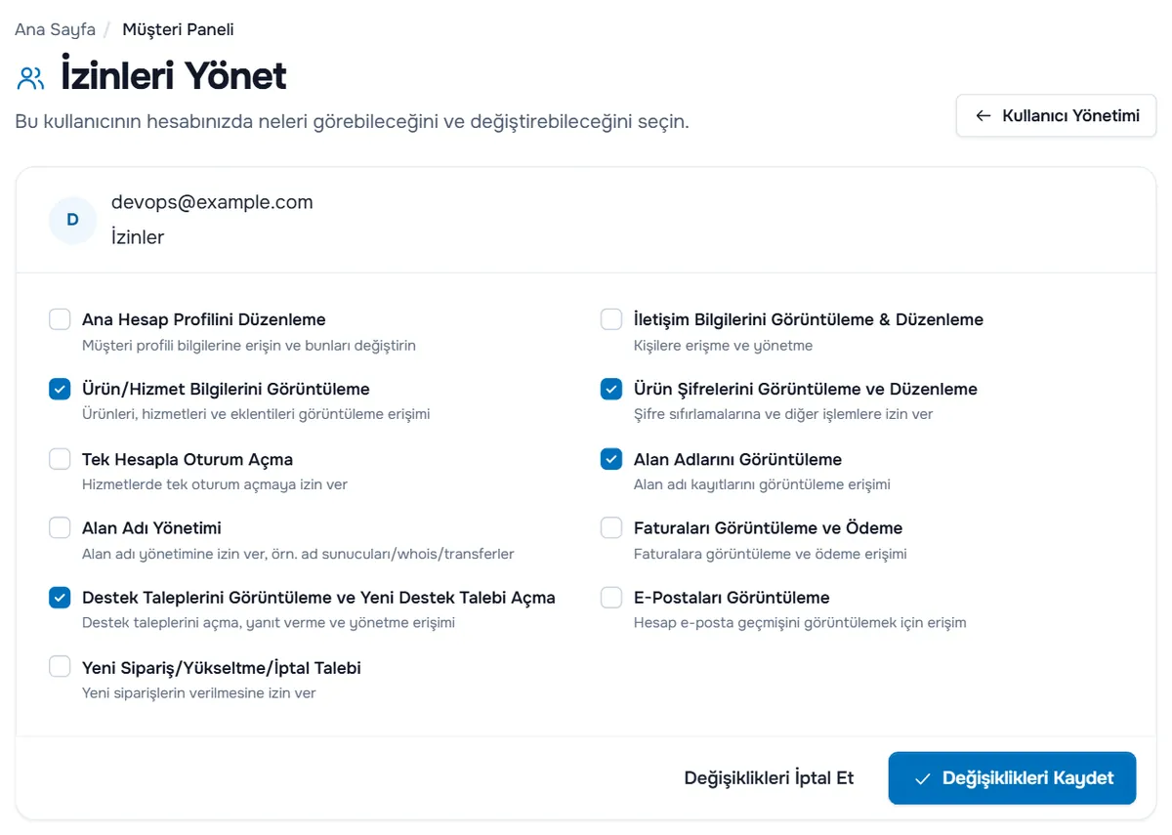1172x835 pixels.
Task: Enable the Alan Adı Yönetimi permission
Action: pos(60,528)
